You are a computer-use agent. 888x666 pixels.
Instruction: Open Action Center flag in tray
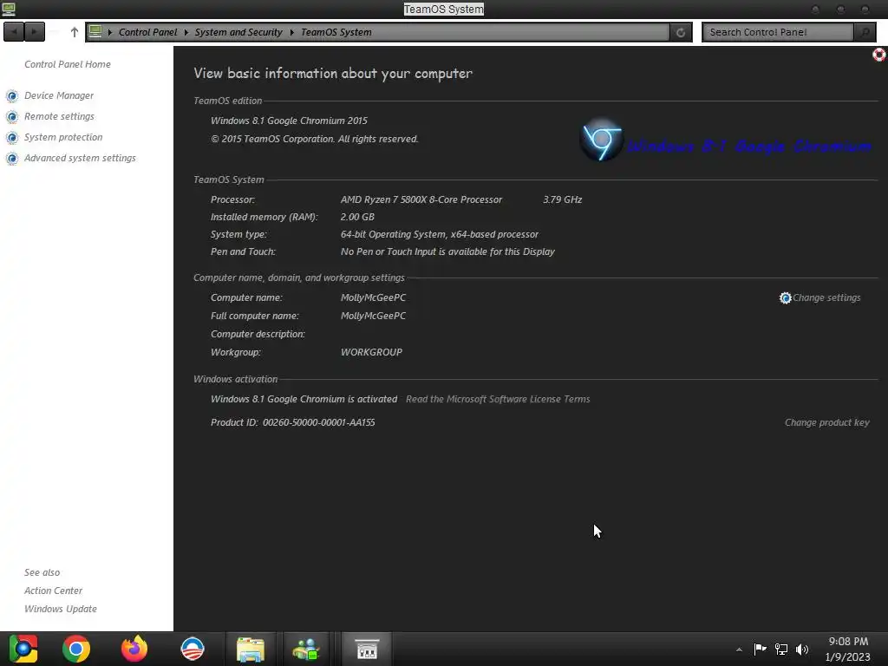click(760, 649)
